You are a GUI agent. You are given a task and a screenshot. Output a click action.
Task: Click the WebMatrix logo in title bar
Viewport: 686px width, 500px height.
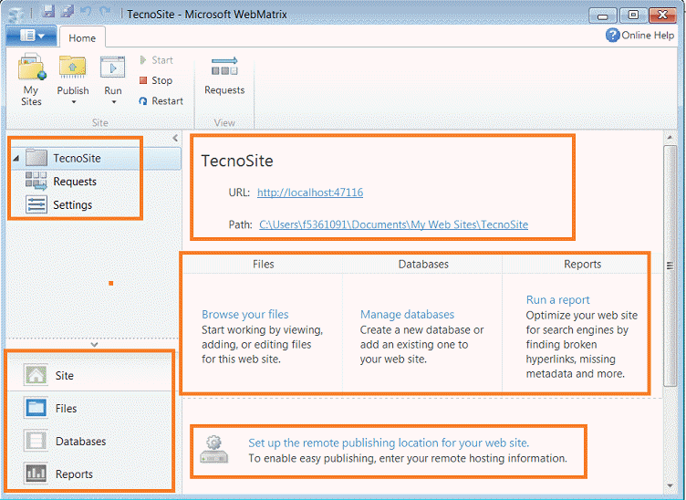point(16,13)
